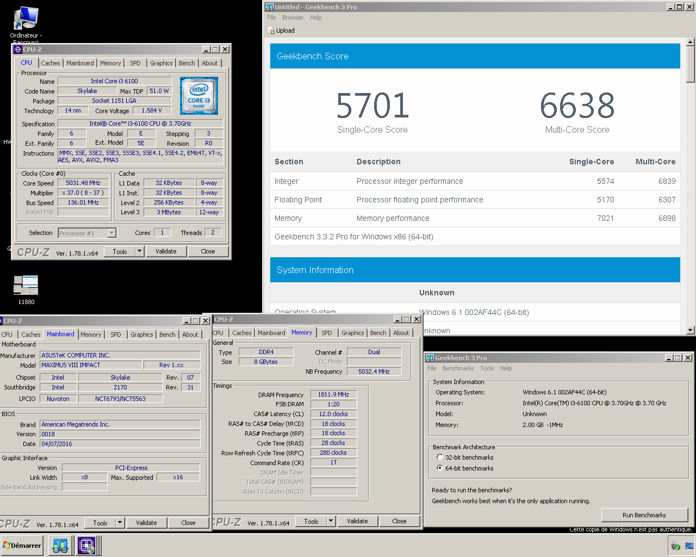
Task: Click the Run Benchmarks button
Action: pos(644,515)
